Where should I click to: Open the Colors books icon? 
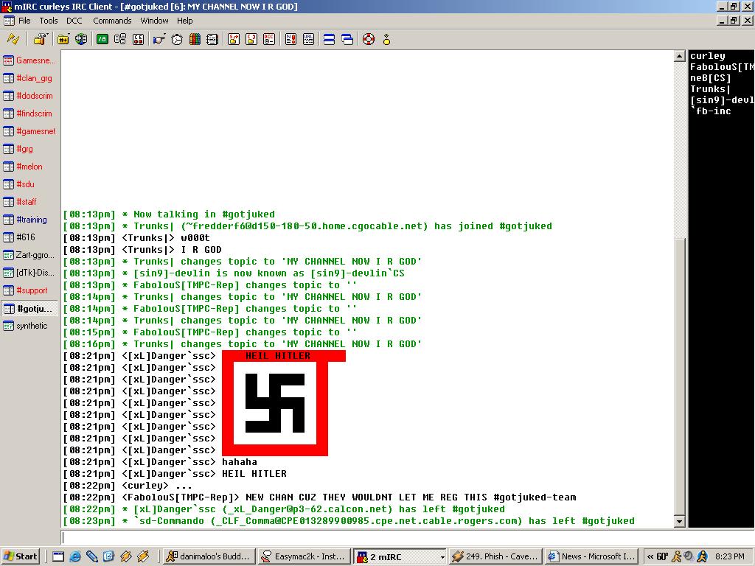pyautogui.click(x=195, y=39)
